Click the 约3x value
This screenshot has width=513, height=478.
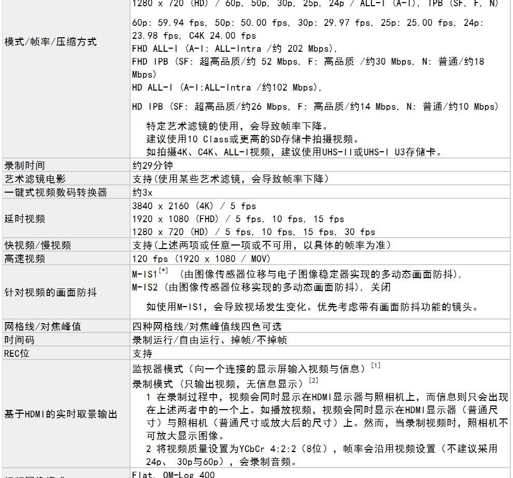[142, 192]
